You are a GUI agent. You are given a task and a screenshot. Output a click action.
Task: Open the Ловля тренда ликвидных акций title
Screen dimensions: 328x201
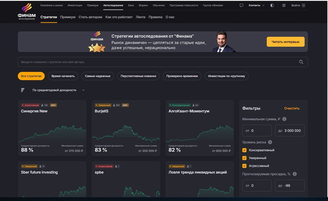[198, 172]
